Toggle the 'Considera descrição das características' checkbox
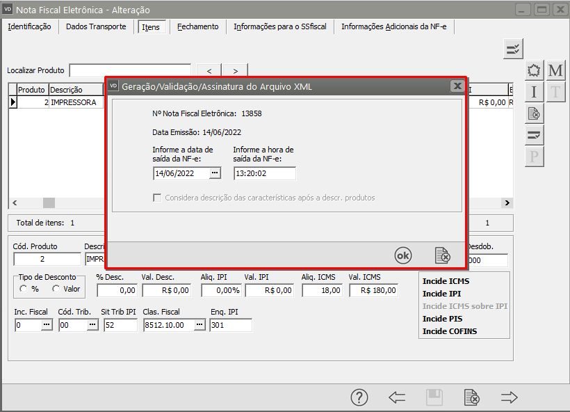570x412 pixels. (x=157, y=198)
